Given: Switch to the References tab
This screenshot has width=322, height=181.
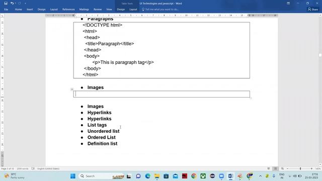Looking at the screenshot, I should (68, 10).
